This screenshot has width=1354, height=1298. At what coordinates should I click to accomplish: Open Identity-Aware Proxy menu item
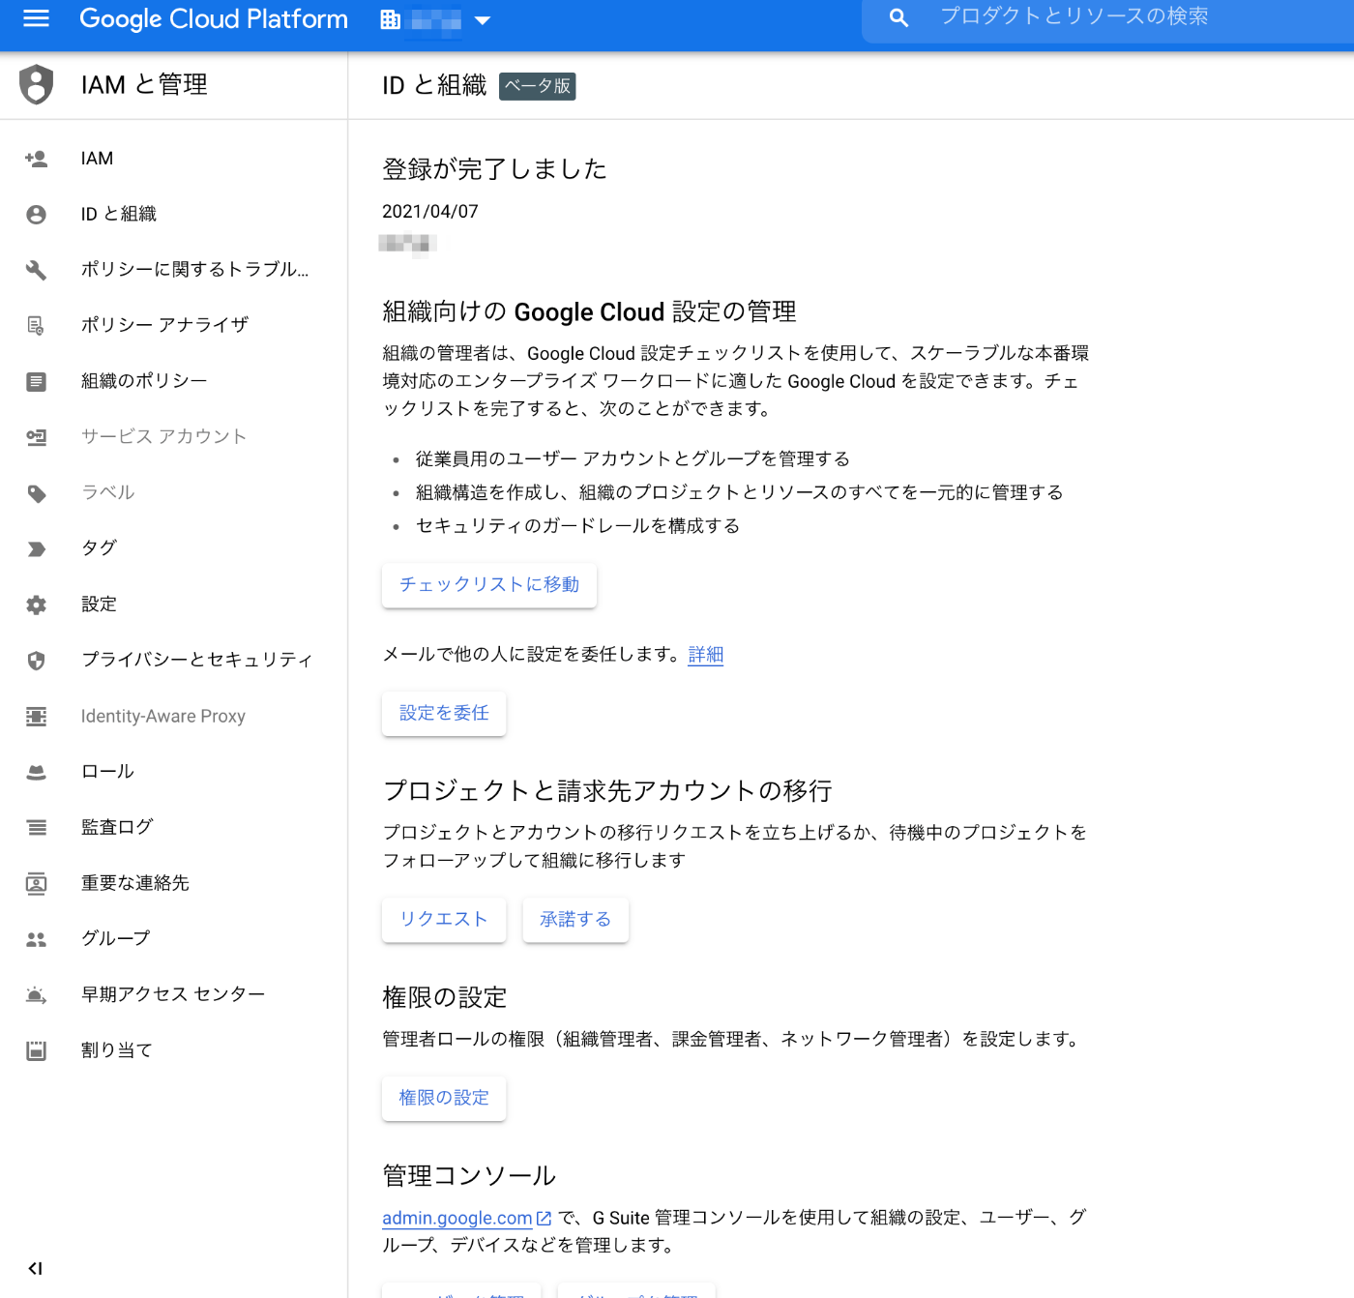(x=174, y=716)
